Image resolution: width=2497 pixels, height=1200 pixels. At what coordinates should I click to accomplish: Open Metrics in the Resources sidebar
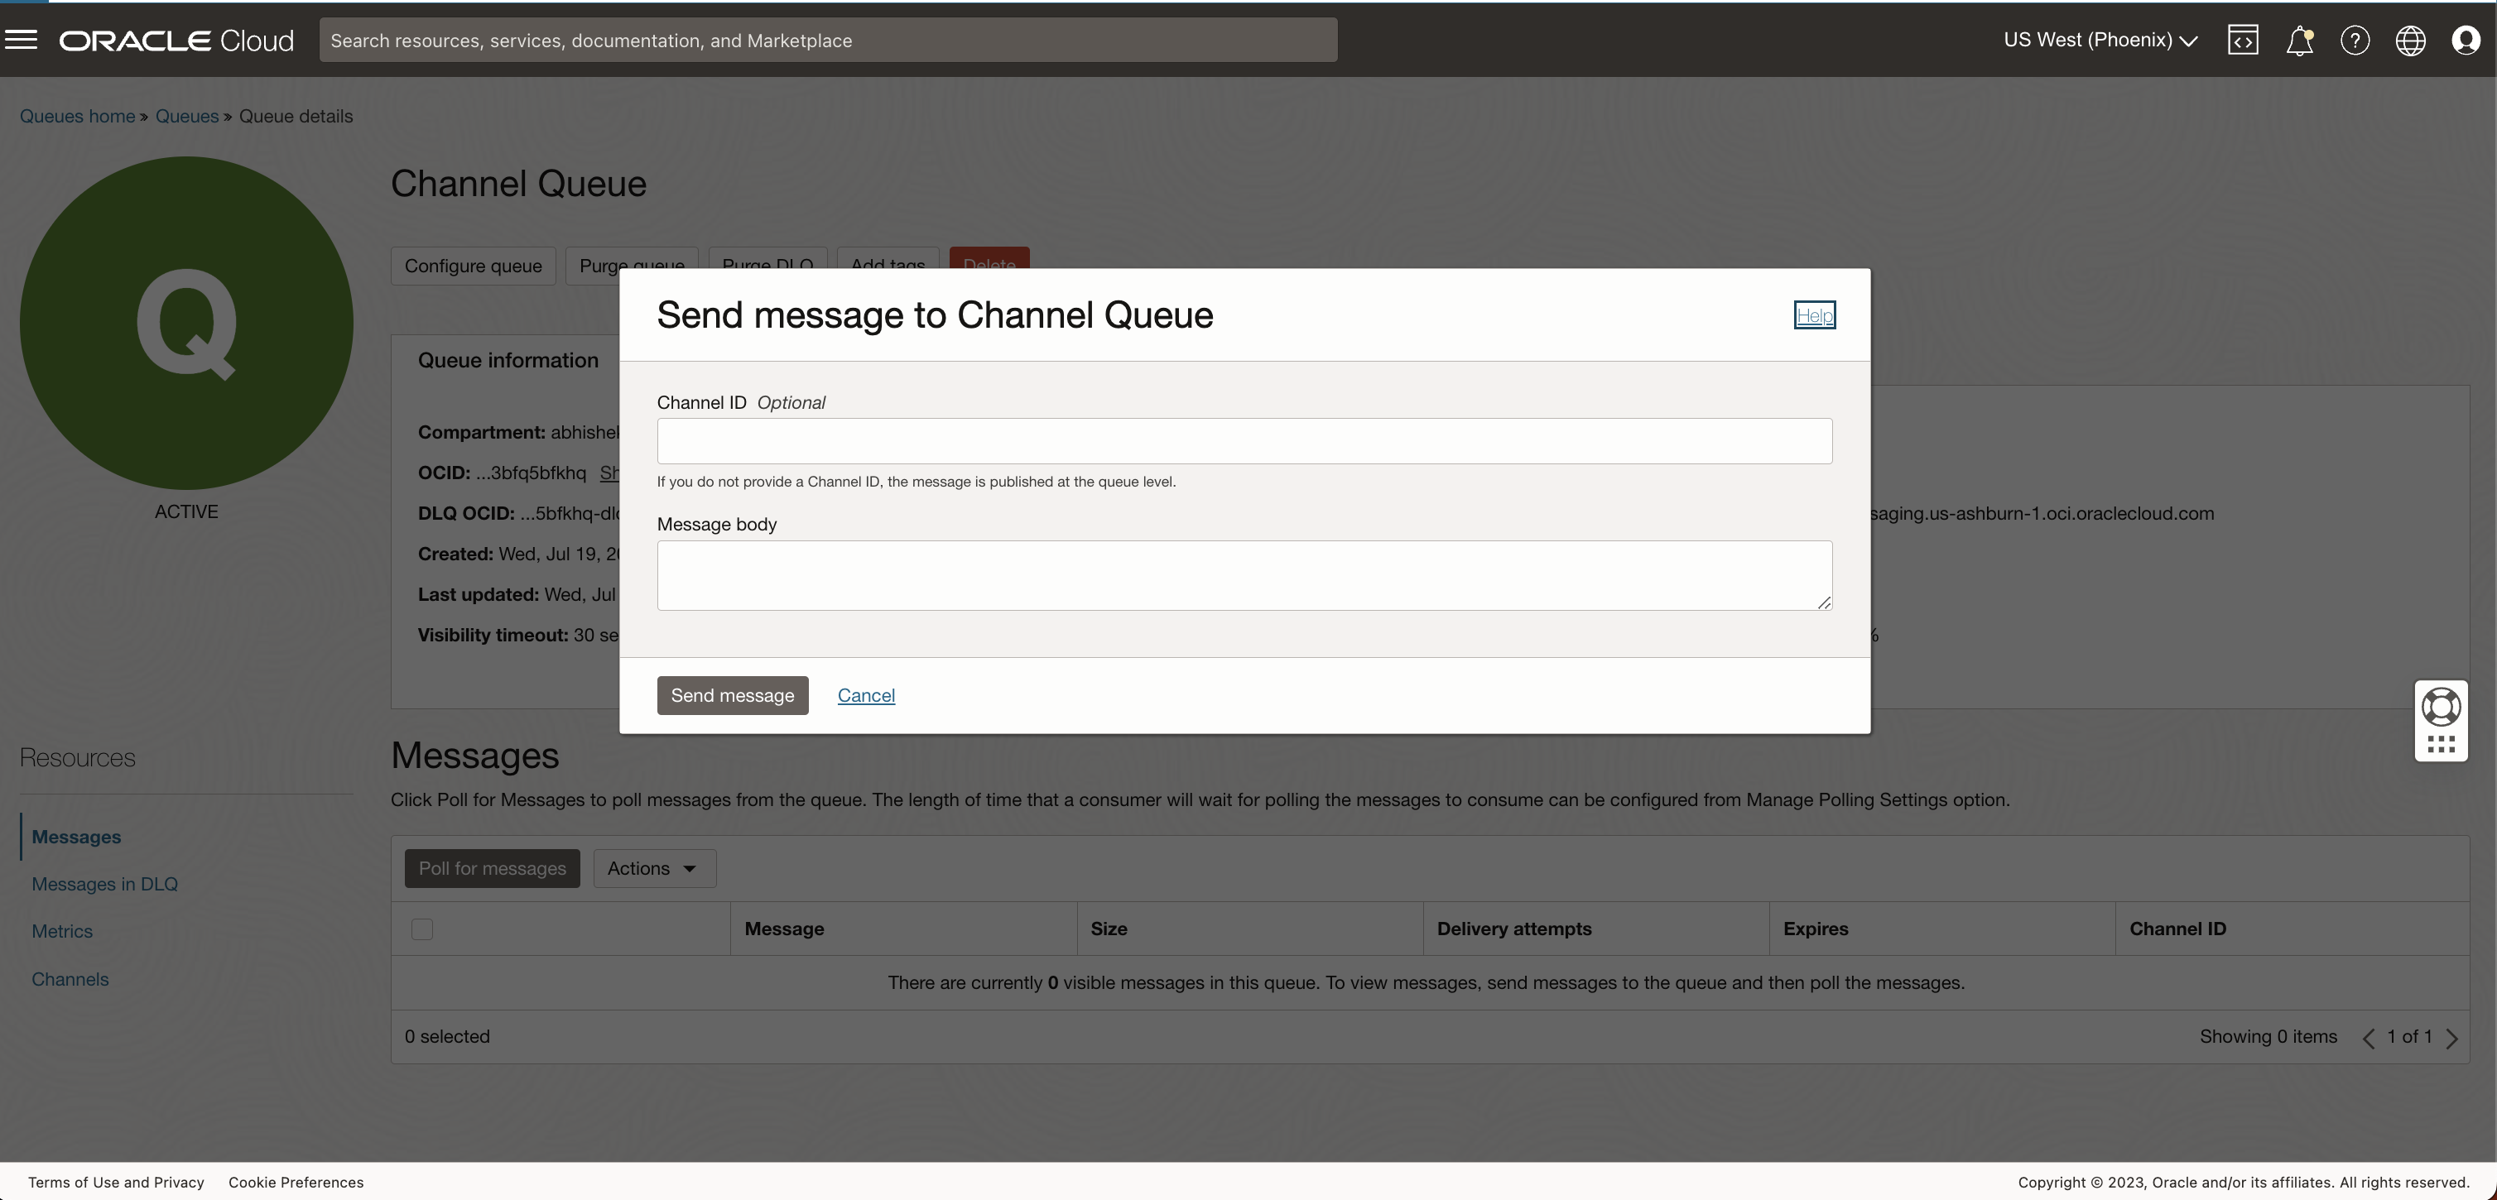click(61, 929)
